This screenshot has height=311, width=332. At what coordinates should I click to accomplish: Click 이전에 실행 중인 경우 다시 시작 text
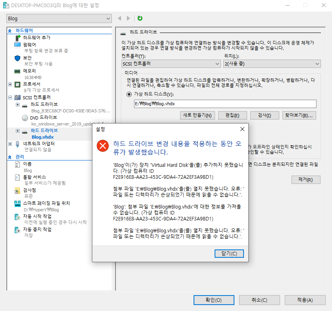click(56, 222)
